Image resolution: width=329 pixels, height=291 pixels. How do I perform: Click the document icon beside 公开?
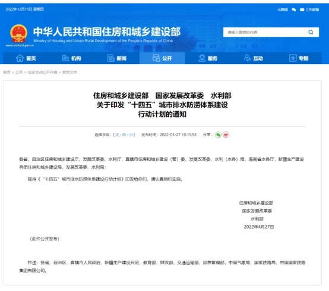click(x=156, y=58)
